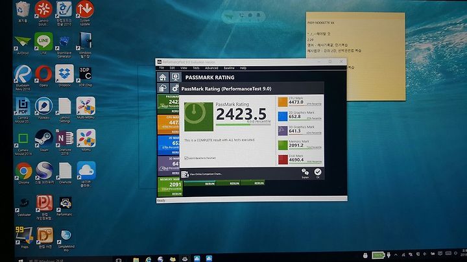
Task: Toggle Submit Baseline to PassMark checkbox
Action: tap(186, 158)
